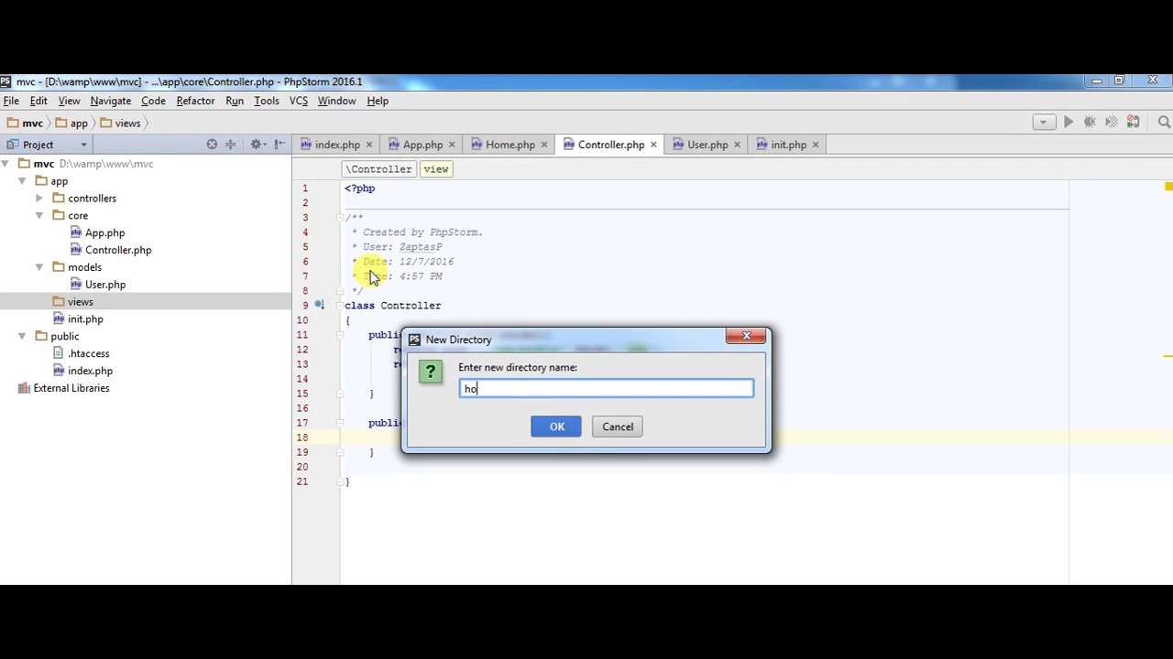1173x659 pixels.
Task: Collapse the mvc root folder
Action: (5, 164)
